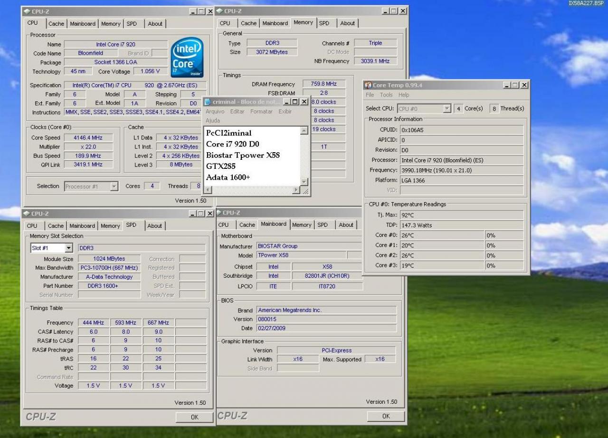The height and width of the screenshot is (438, 608).
Task: Click the notepad icon in criminal window
Action: (x=208, y=102)
